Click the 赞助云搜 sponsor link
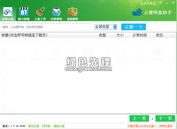The width and height of the screenshot is (177, 129). tap(59, 126)
